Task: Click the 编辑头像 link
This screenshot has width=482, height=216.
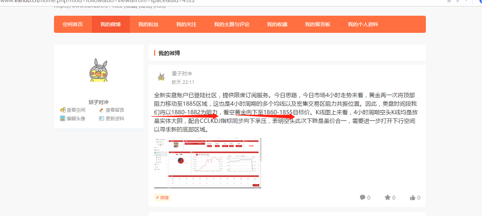Action: point(76,119)
